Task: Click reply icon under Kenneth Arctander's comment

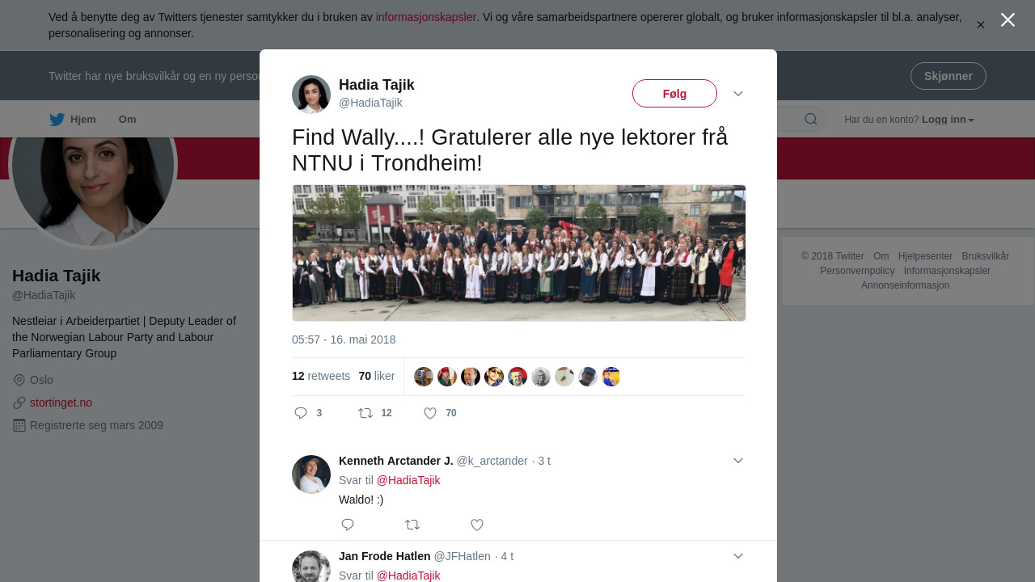Action: (x=348, y=525)
